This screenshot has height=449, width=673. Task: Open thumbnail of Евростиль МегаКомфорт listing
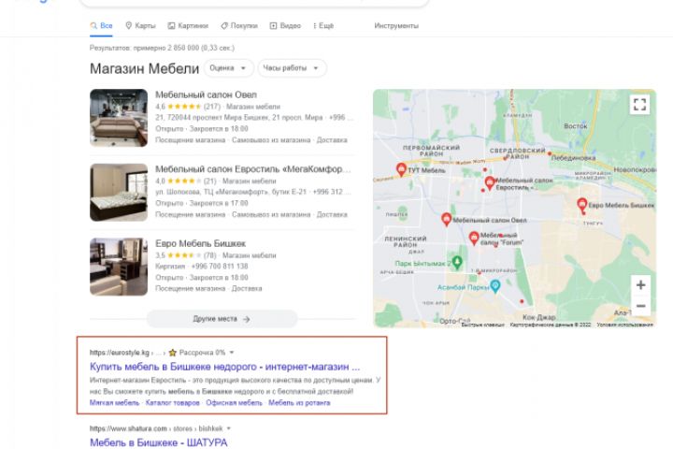[119, 193]
